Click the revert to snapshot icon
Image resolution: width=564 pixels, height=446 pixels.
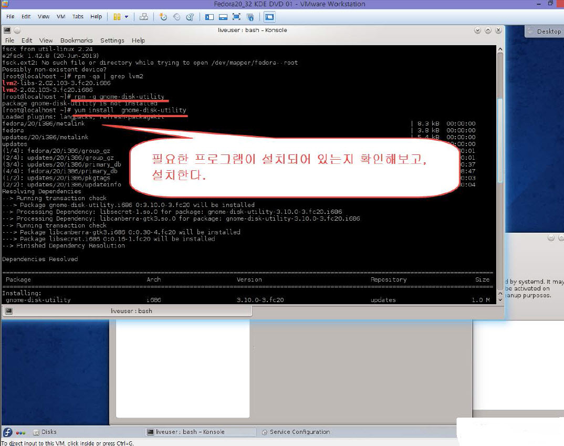tap(176, 17)
